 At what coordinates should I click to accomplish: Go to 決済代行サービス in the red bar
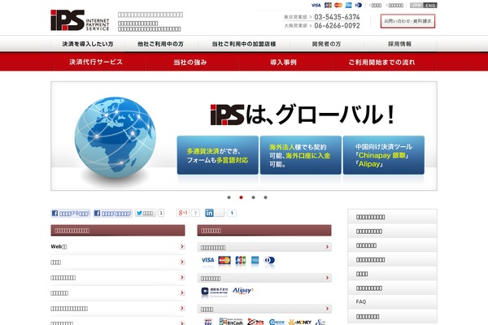96,62
